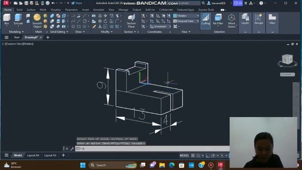Click in the command line input field
Screen dimensions: 302x170
pos(152,149)
